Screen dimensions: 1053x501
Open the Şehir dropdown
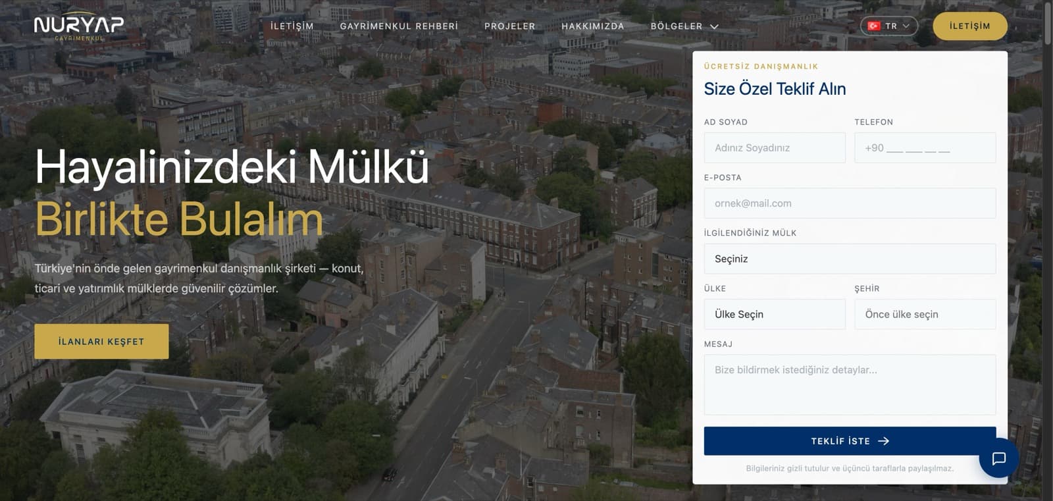(x=925, y=315)
